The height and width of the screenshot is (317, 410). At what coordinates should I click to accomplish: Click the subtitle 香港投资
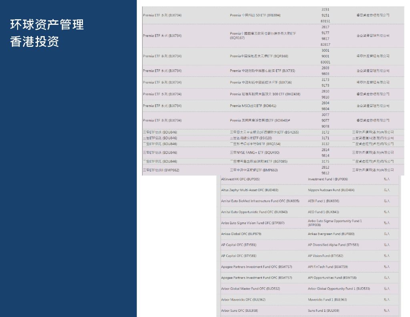pos(34,42)
